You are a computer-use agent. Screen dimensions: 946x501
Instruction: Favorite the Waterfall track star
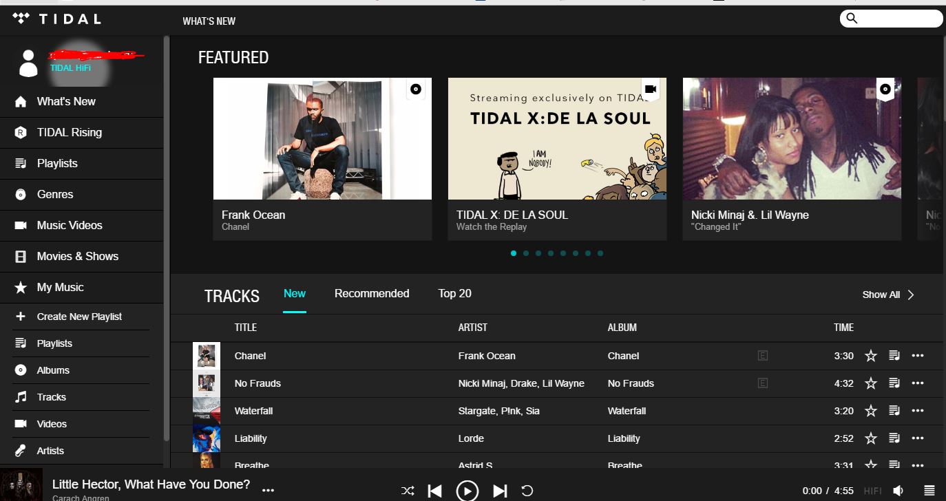[x=871, y=411]
